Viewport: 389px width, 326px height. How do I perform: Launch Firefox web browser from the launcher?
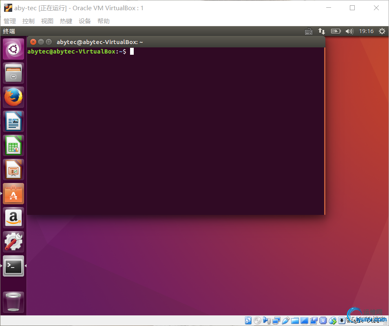pos(13,97)
